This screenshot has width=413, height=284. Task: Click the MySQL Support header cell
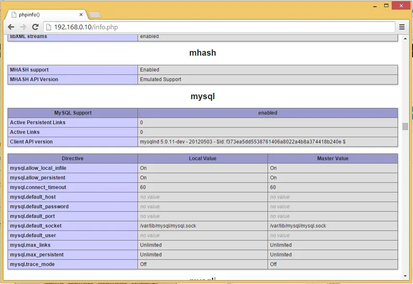[x=73, y=113]
